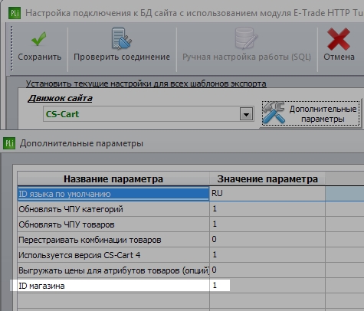The image size is (364, 311).
Task: Click the PLi icon in the Дополнительные параметры title bar
Action: 9,143
